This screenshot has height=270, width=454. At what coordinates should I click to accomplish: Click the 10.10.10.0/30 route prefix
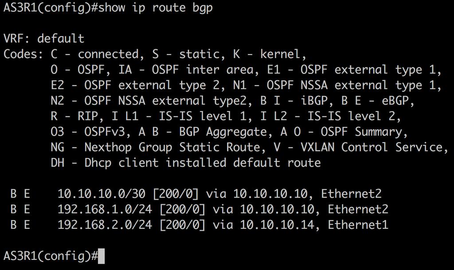(102, 194)
